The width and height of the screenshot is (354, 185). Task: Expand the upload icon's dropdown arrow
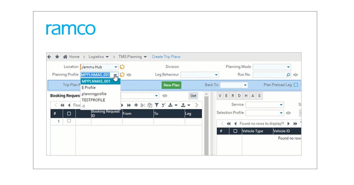tap(189, 105)
